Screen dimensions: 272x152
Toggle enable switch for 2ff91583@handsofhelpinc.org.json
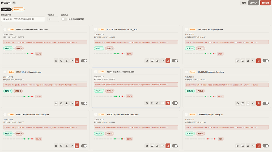(175, 61)
